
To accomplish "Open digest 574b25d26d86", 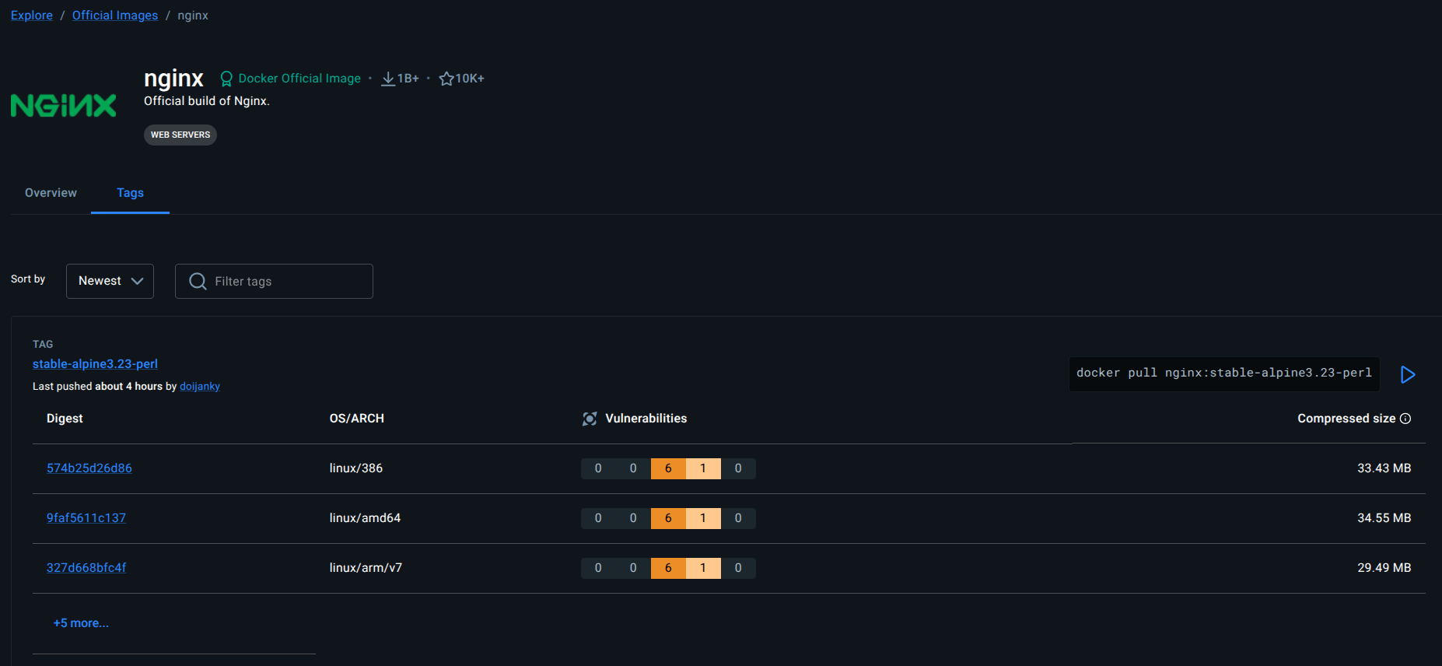I will click(89, 468).
